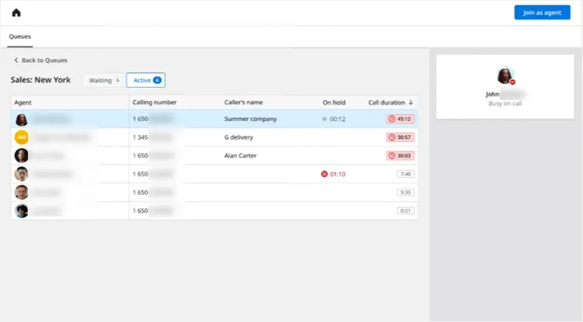Click the Join as agent button
The image size is (583, 322).
[542, 12]
